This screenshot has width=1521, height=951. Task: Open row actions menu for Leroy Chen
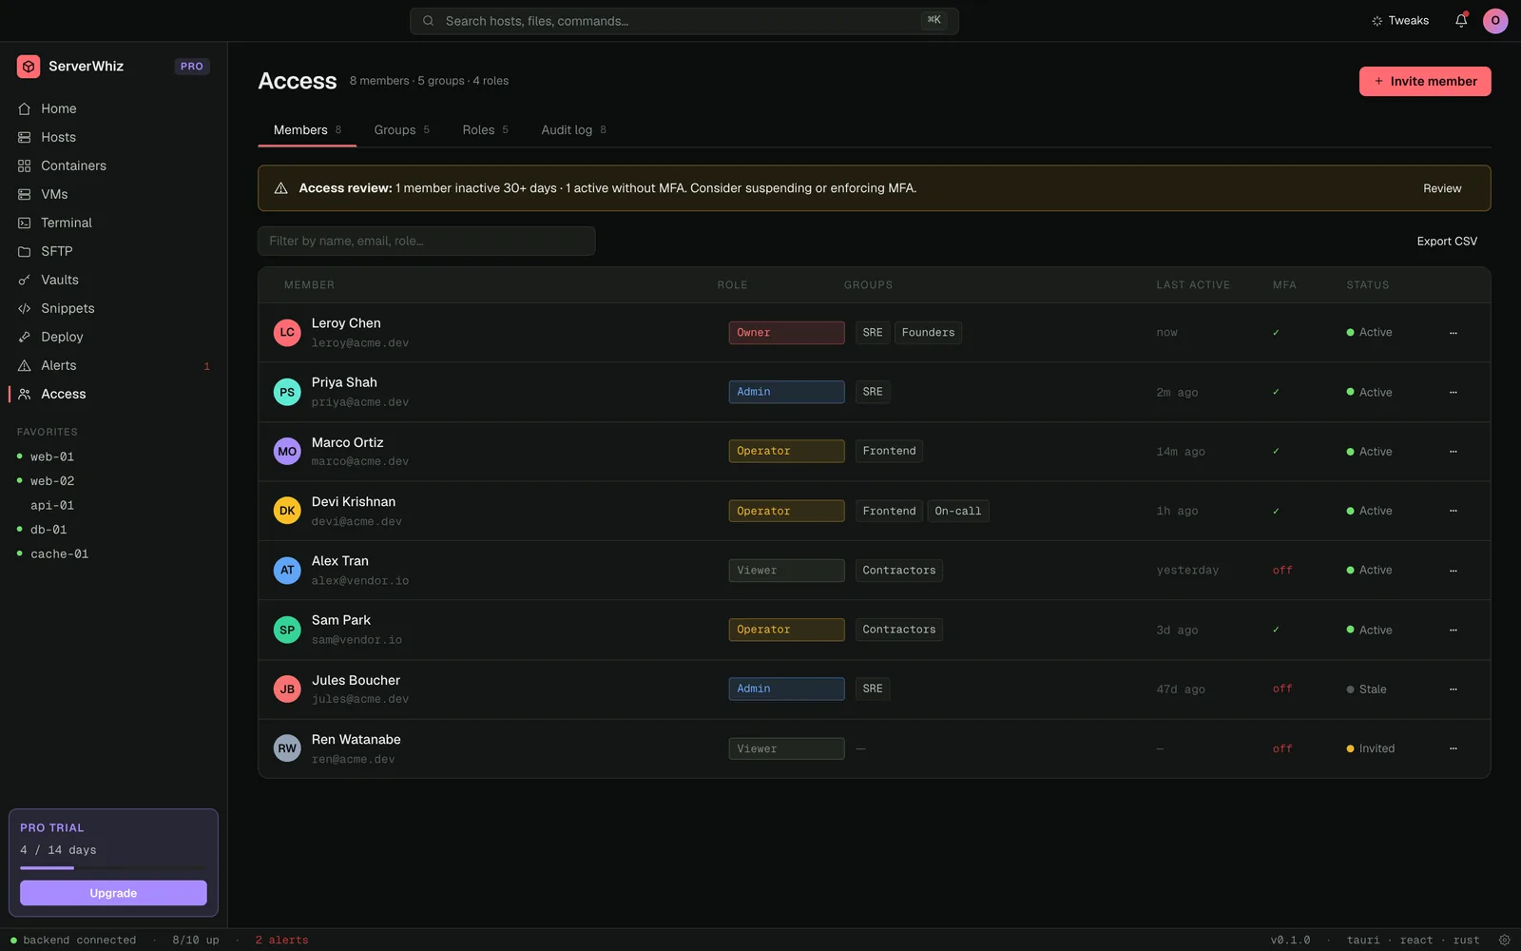(x=1453, y=333)
